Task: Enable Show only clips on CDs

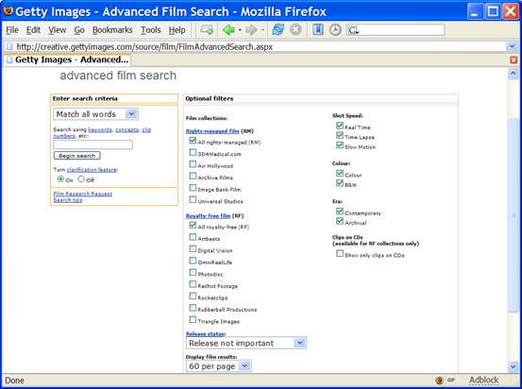Action: click(x=340, y=254)
